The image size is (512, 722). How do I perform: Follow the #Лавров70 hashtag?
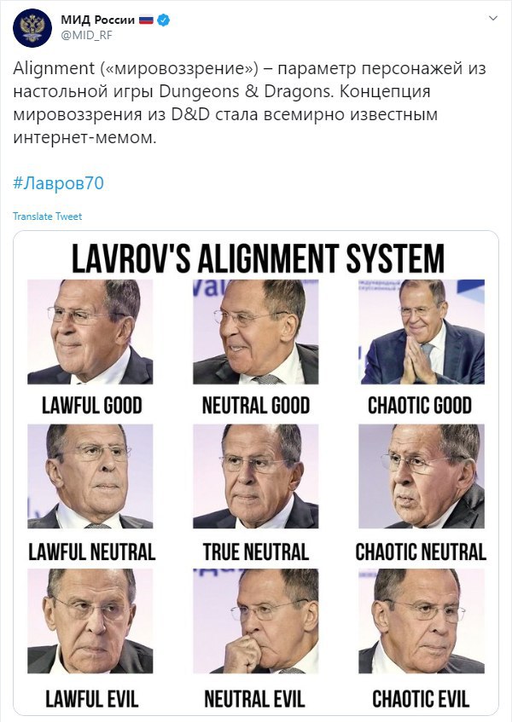pos(59,183)
